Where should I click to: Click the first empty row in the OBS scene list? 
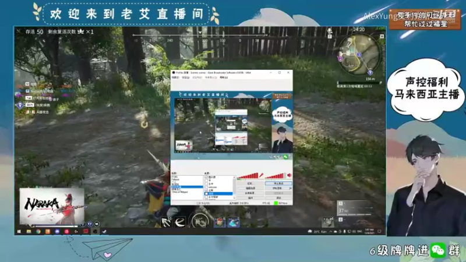point(187,194)
